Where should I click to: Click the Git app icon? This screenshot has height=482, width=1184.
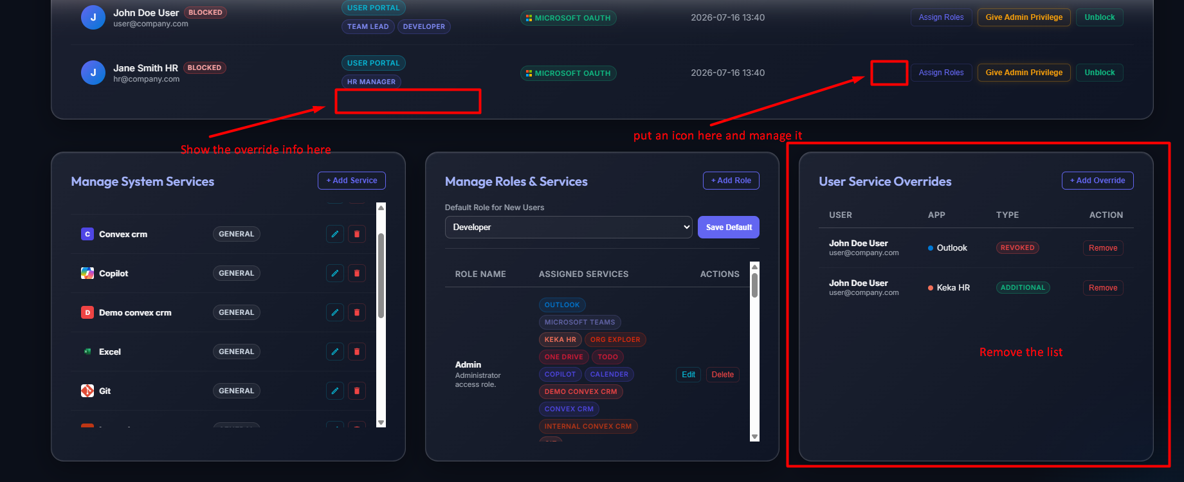tap(87, 391)
